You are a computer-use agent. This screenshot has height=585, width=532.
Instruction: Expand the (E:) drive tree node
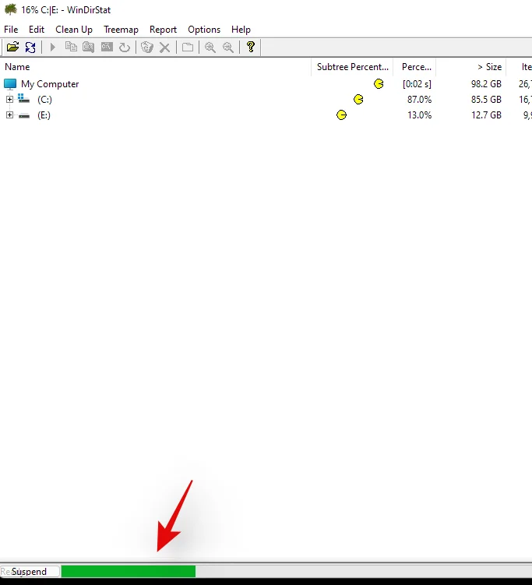(x=9, y=115)
